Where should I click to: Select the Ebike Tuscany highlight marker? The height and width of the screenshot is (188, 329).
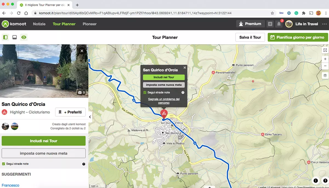pos(262,134)
